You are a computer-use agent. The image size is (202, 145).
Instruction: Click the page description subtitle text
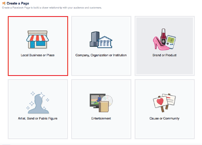(x=52, y=8)
